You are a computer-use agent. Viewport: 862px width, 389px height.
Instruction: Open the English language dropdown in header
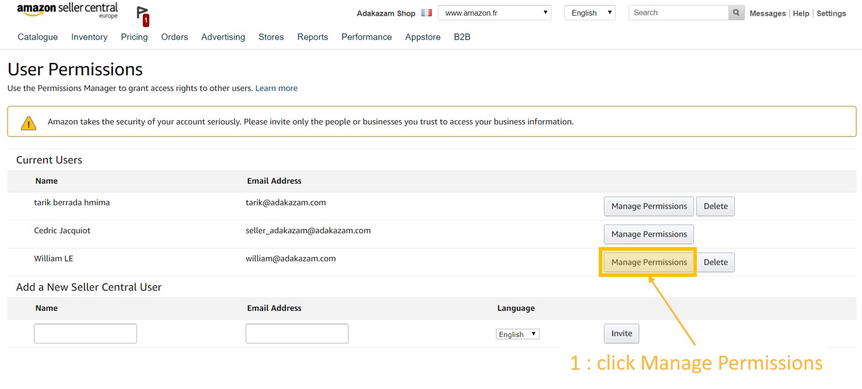pyautogui.click(x=589, y=13)
